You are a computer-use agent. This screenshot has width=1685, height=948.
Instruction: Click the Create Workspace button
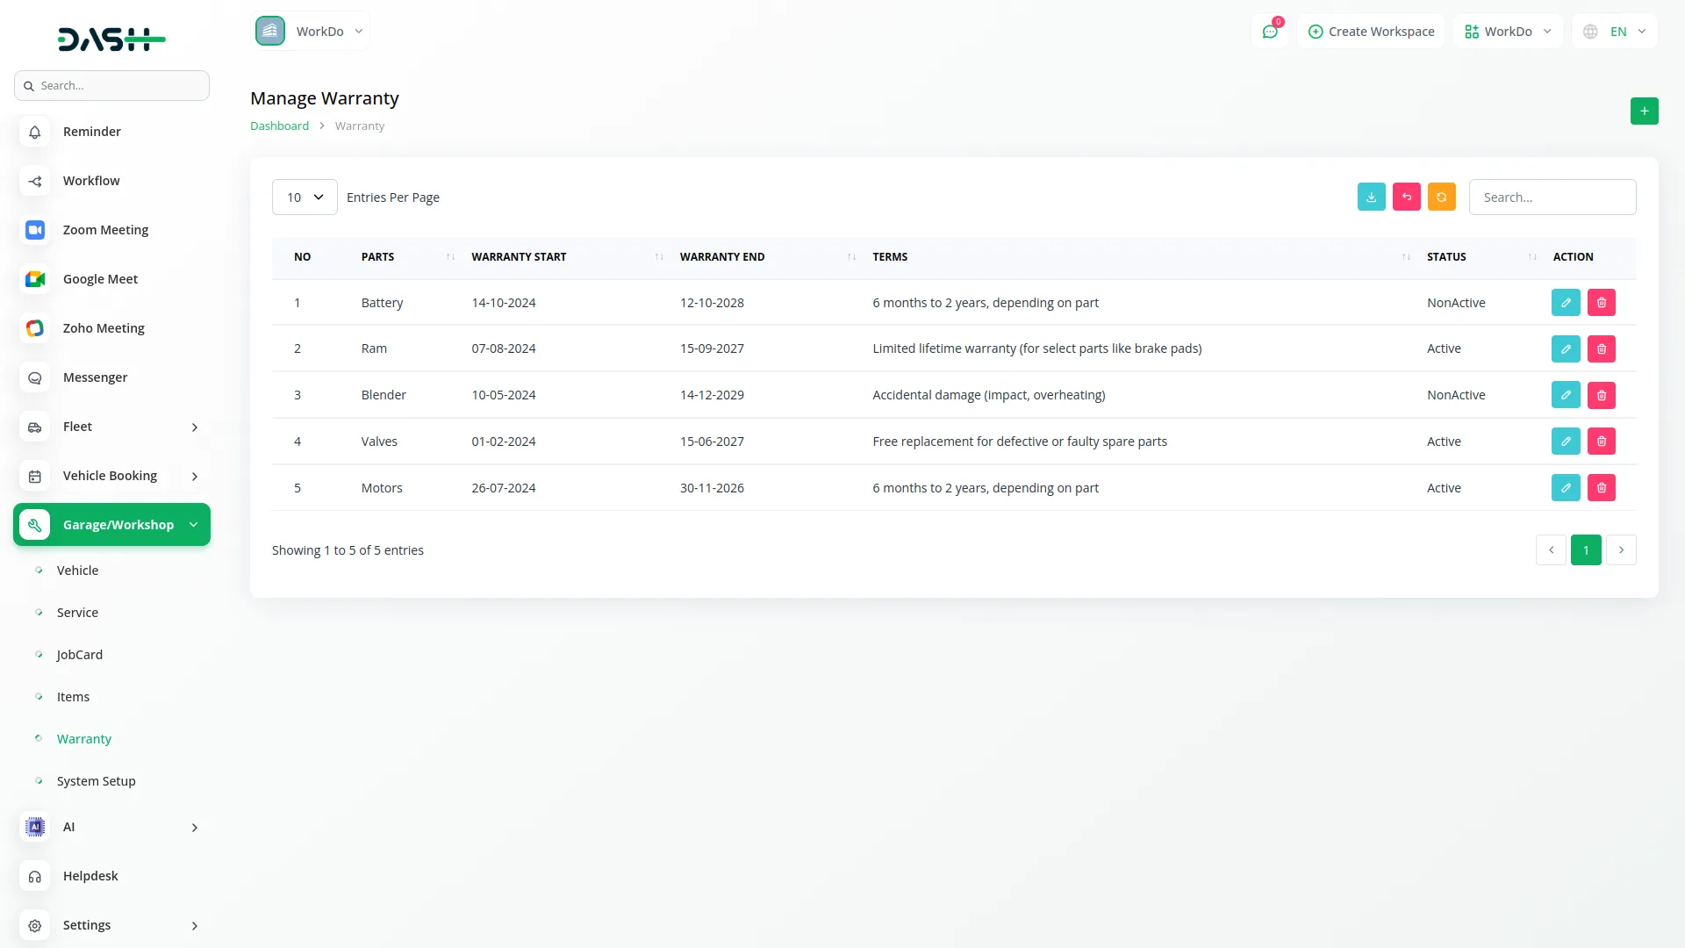click(x=1371, y=32)
